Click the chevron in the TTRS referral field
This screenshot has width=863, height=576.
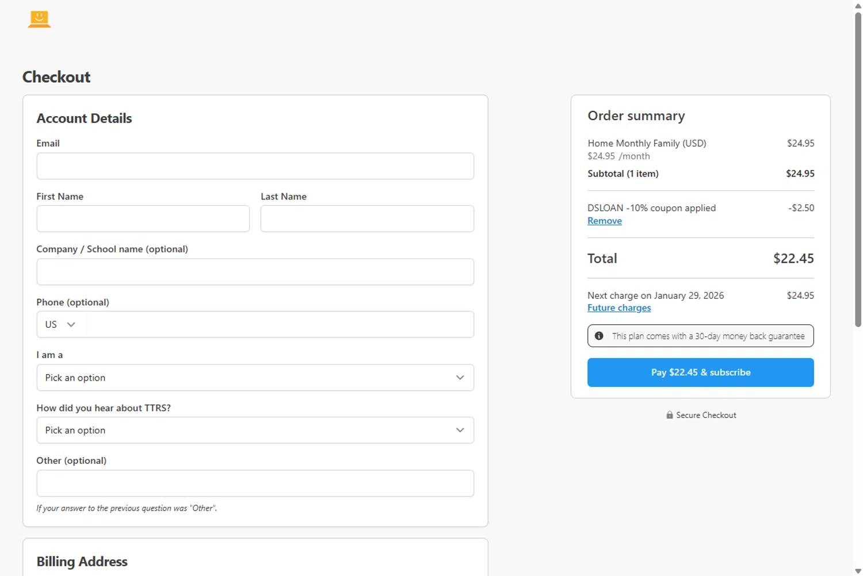[460, 430]
